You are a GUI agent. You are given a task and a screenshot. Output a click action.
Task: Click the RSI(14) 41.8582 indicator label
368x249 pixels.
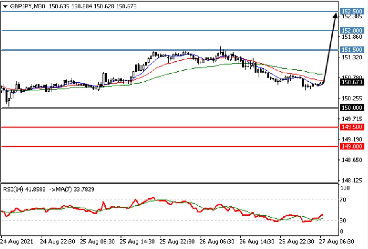(x=24, y=189)
